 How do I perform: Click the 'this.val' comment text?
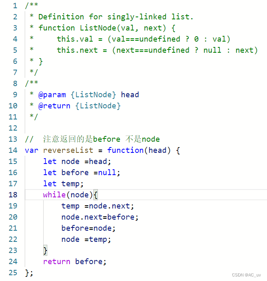pyautogui.click(x=75, y=39)
